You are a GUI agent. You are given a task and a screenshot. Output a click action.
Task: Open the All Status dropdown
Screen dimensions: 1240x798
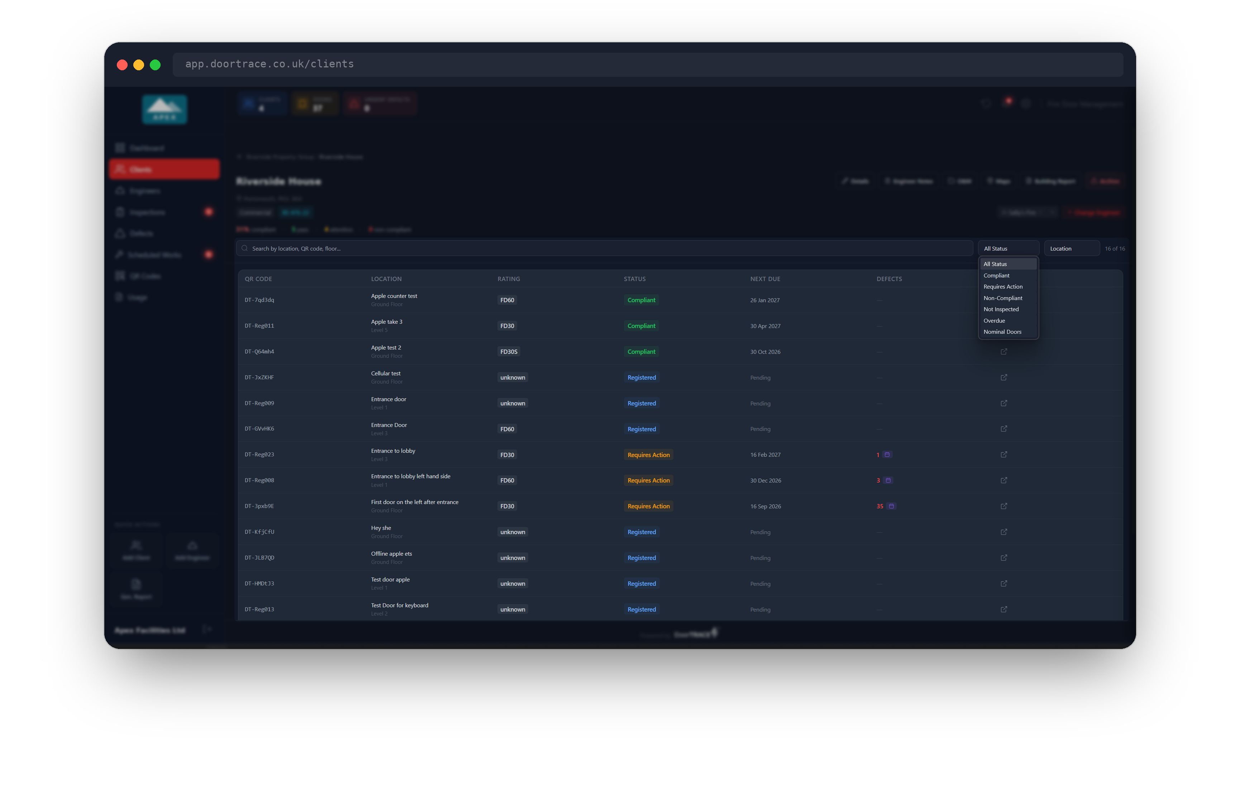point(1008,248)
